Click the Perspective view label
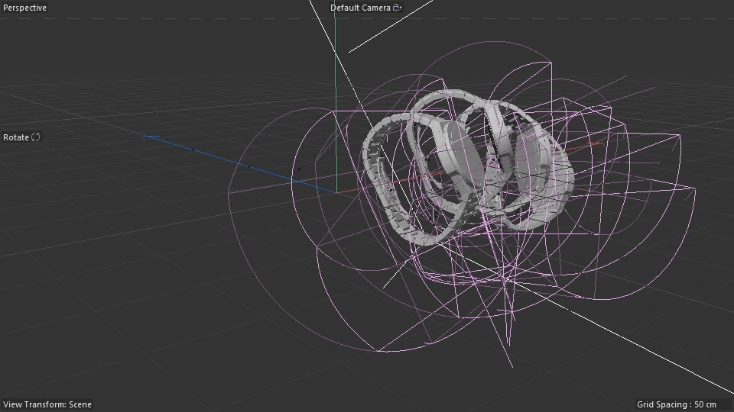This screenshot has width=734, height=412. click(24, 8)
